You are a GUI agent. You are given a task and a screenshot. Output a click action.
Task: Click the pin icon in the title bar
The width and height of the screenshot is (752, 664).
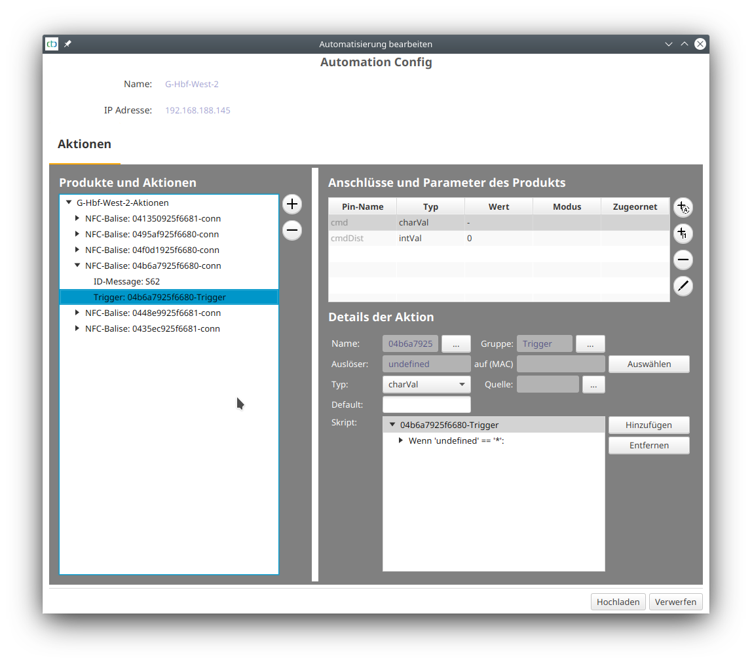[x=67, y=44]
